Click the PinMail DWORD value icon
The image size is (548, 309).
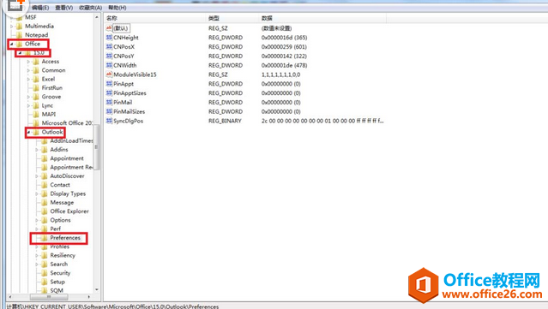click(x=109, y=102)
